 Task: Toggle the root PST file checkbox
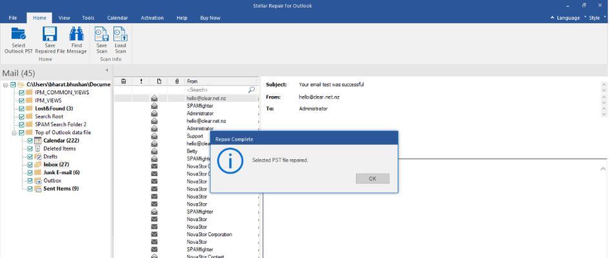point(13,84)
